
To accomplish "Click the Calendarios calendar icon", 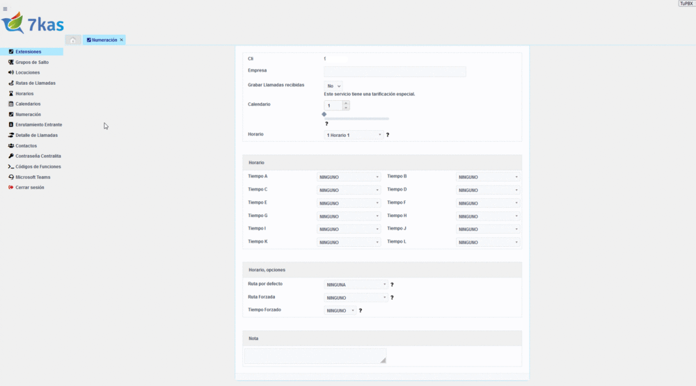I will (11, 104).
